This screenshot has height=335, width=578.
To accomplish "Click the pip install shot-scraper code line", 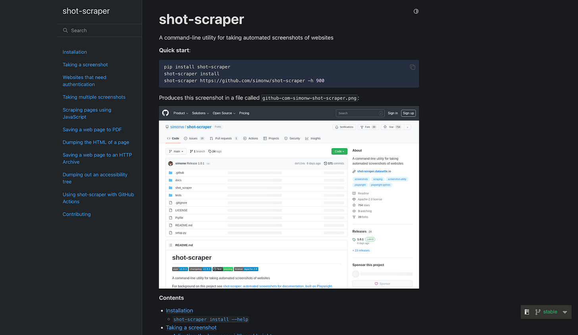I will (x=197, y=67).
